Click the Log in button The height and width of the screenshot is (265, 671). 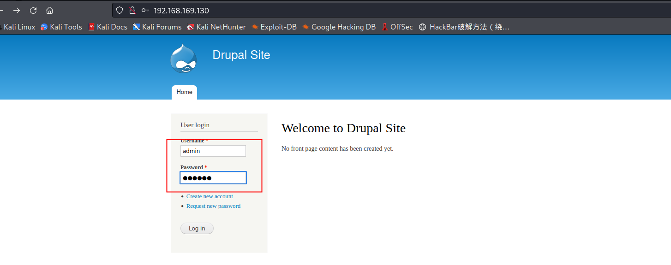[197, 229]
